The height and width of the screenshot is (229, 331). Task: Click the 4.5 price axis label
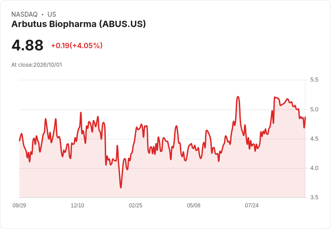tap(314, 139)
